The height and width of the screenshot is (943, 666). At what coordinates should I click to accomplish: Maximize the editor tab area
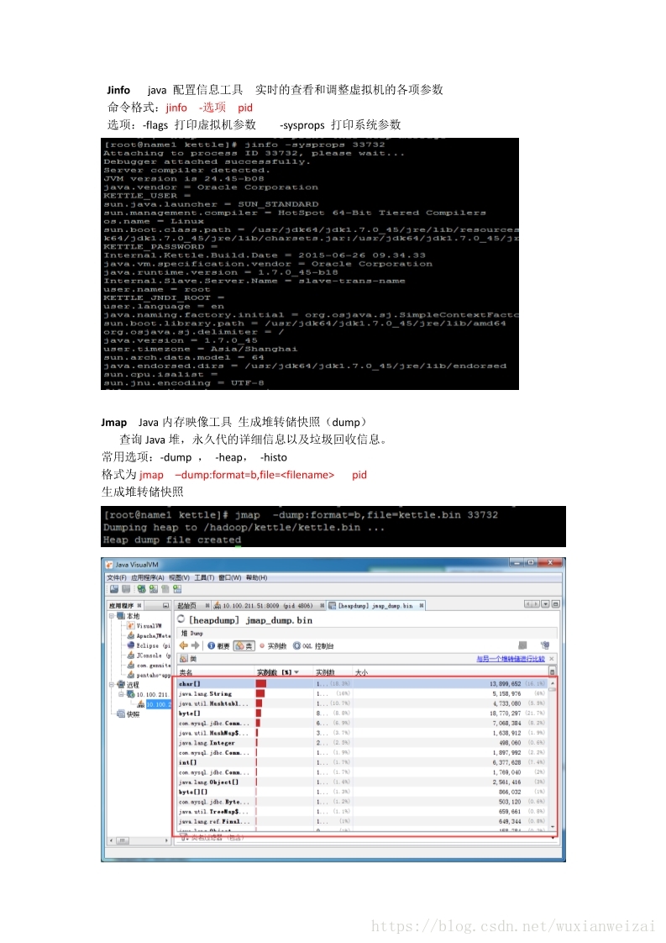(x=555, y=603)
